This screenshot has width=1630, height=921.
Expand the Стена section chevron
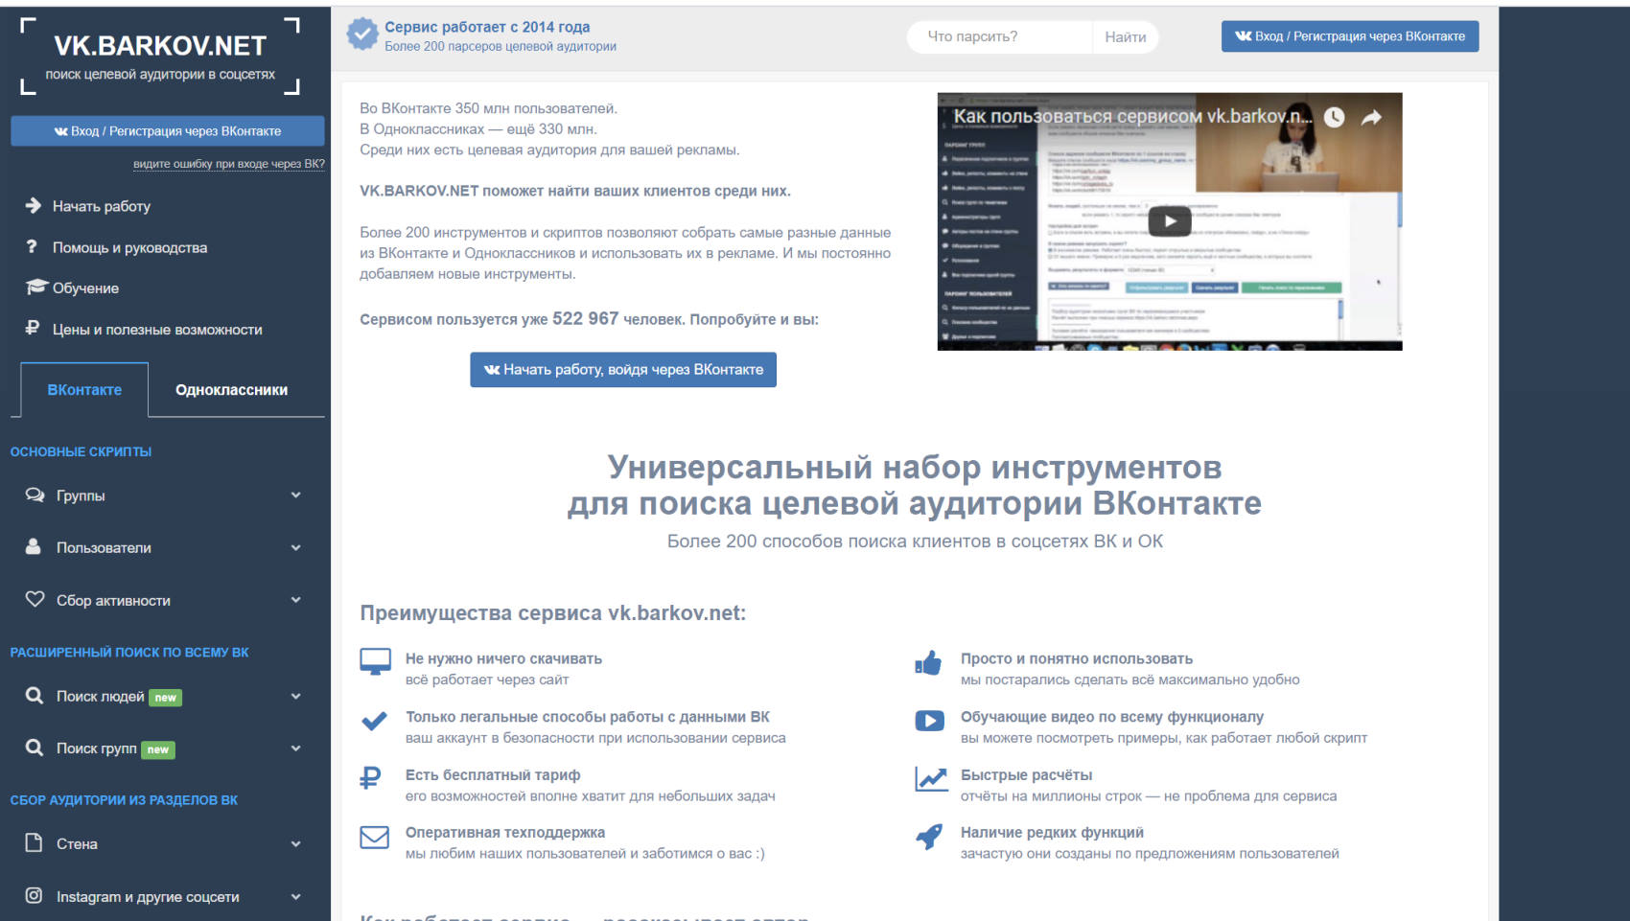295,844
